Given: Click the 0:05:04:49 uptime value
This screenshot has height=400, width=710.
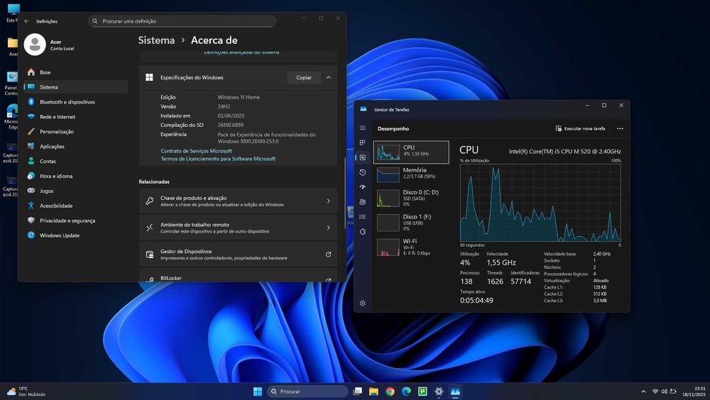Looking at the screenshot, I should 477,301.
